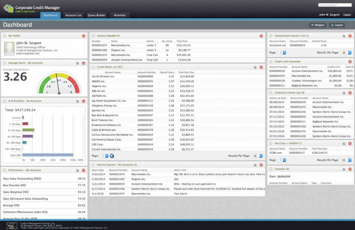Open settings gear of Past Due widget
This screenshot has height=230, width=355.
(344, 143)
